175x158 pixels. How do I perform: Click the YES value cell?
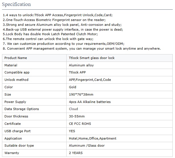tap(120, 131)
